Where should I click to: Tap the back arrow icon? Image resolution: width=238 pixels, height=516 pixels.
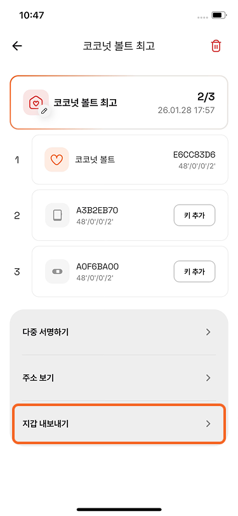click(17, 46)
